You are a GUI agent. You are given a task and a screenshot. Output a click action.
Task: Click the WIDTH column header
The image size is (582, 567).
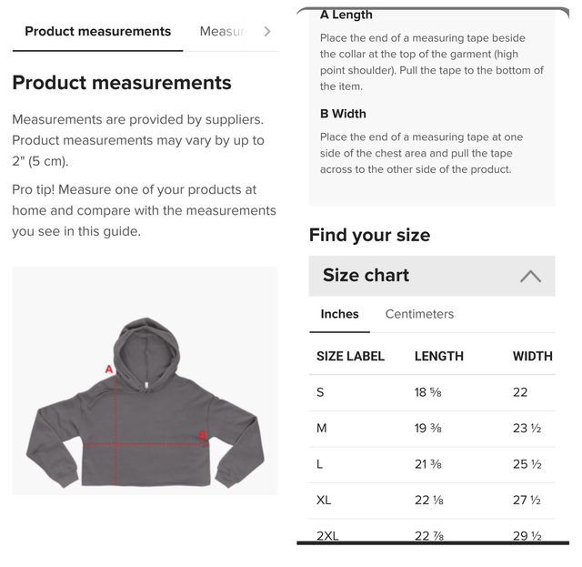(x=532, y=356)
